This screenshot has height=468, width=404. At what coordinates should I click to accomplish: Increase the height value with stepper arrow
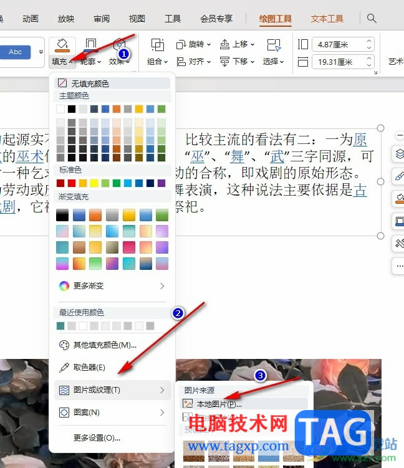(369, 41)
